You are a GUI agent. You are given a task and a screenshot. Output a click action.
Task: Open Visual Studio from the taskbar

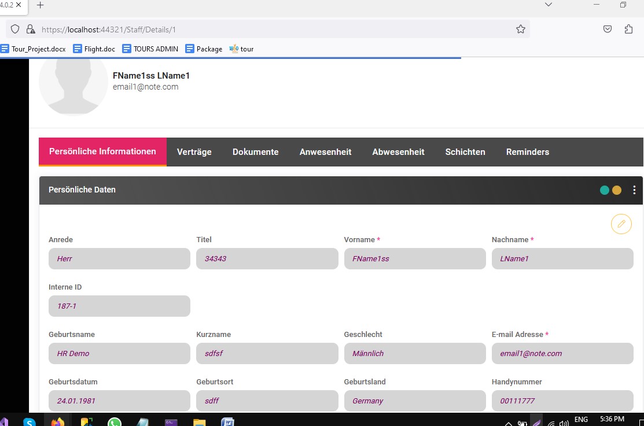(3, 421)
